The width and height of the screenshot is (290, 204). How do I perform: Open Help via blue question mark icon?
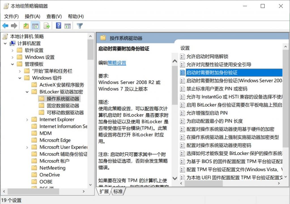coord(59,26)
